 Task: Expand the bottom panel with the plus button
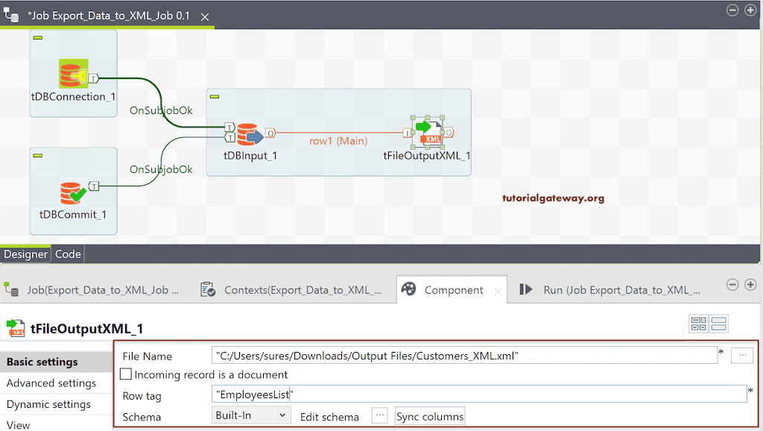tap(751, 284)
